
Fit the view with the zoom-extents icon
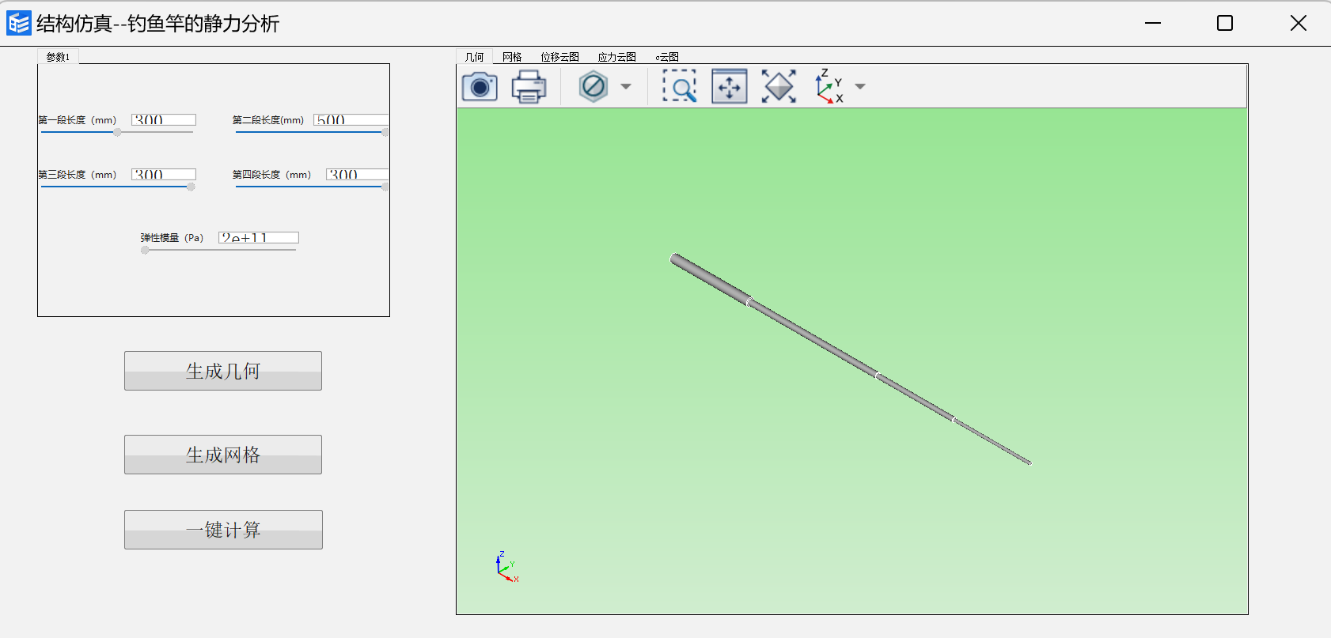point(779,86)
